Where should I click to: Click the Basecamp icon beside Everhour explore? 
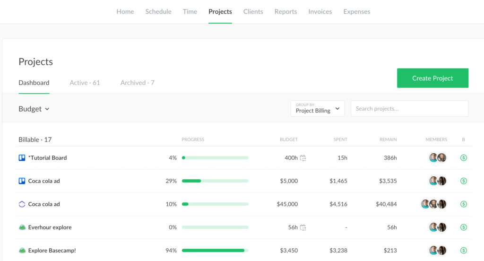[22, 227]
